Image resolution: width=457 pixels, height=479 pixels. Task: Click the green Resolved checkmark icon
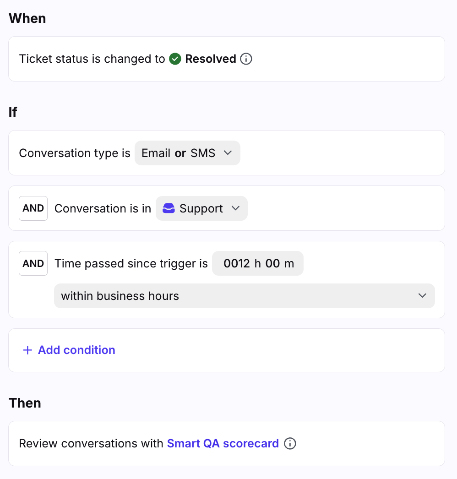175,59
